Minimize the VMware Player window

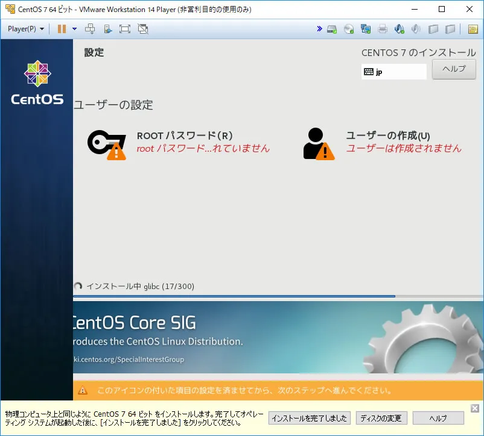click(x=415, y=9)
